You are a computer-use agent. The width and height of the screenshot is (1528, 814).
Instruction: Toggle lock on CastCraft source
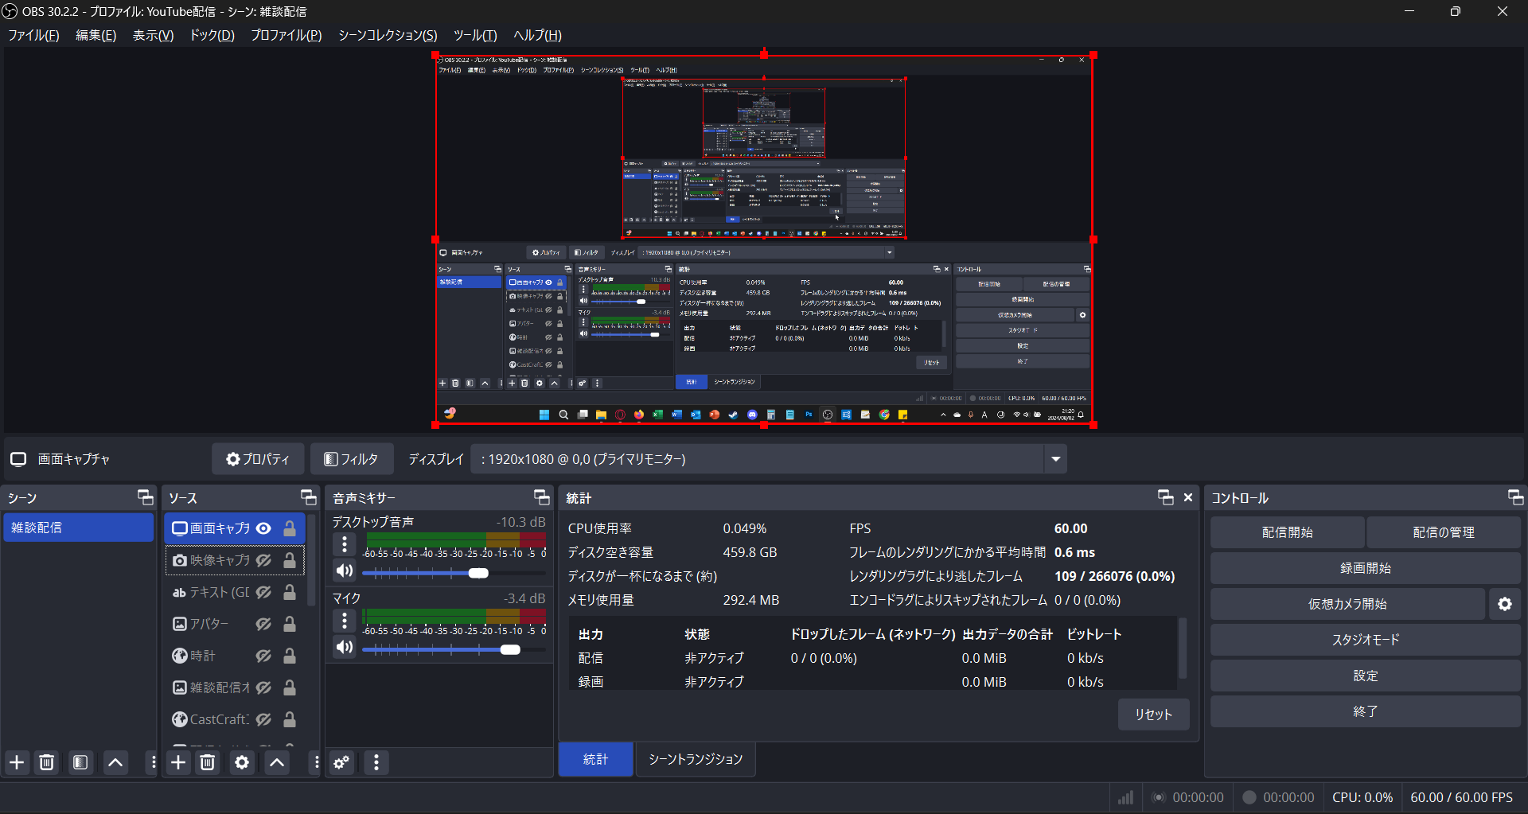290,719
